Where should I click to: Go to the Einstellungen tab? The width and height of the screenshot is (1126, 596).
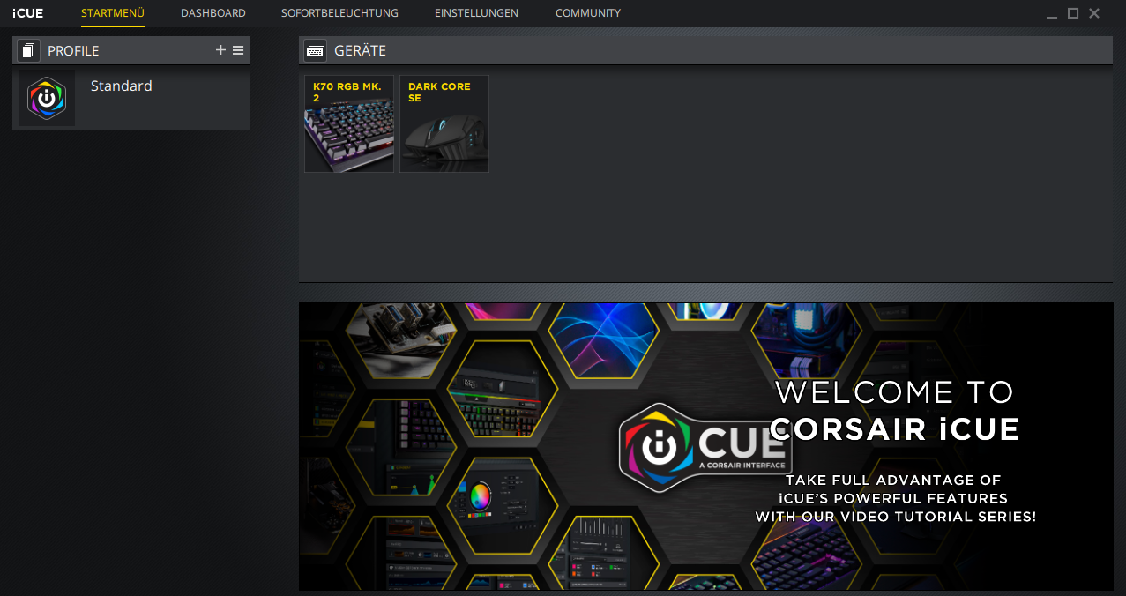pyautogui.click(x=476, y=13)
